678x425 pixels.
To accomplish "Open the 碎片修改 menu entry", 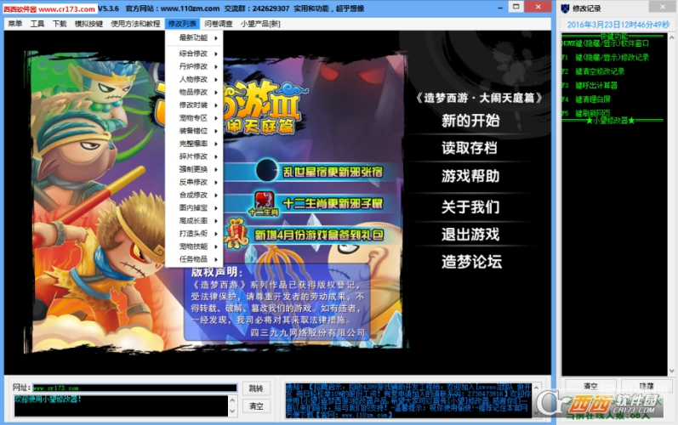I will coord(194,156).
